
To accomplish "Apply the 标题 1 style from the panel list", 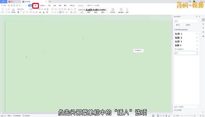I will tap(187, 34).
